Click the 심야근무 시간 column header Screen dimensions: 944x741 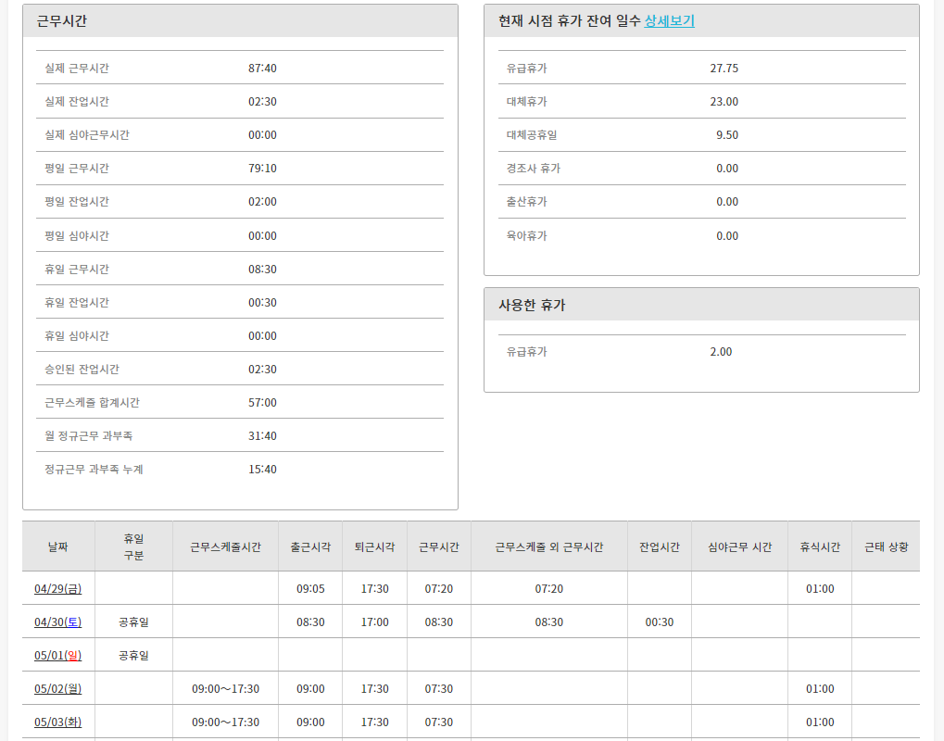pyautogui.click(x=739, y=546)
